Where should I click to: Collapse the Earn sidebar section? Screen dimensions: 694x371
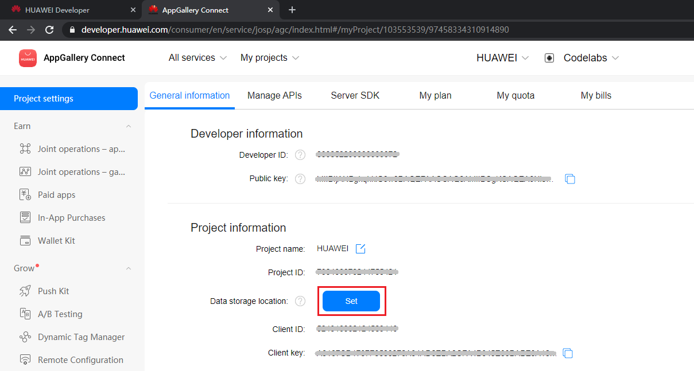(x=129, y=126)
